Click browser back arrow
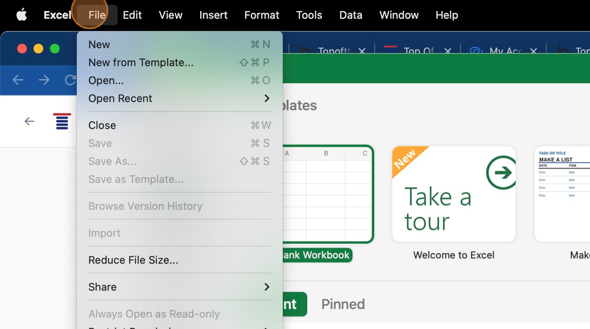Screen dimensions: 590x329 coord(18,79)
